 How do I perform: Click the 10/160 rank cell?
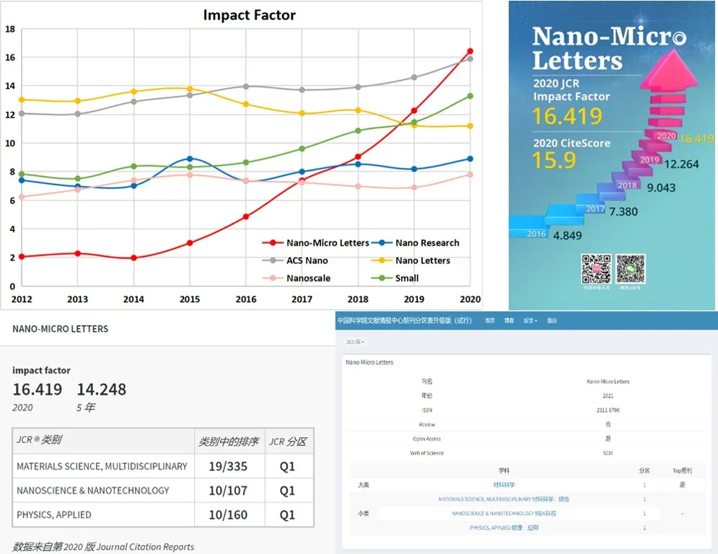click(228, 514)
